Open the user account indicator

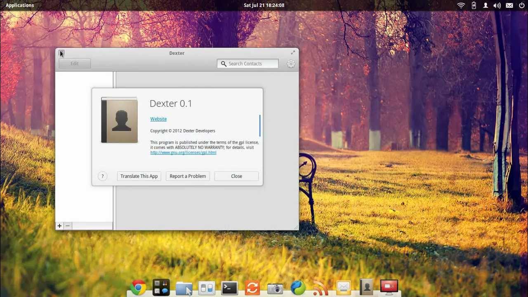click(486, 5)
